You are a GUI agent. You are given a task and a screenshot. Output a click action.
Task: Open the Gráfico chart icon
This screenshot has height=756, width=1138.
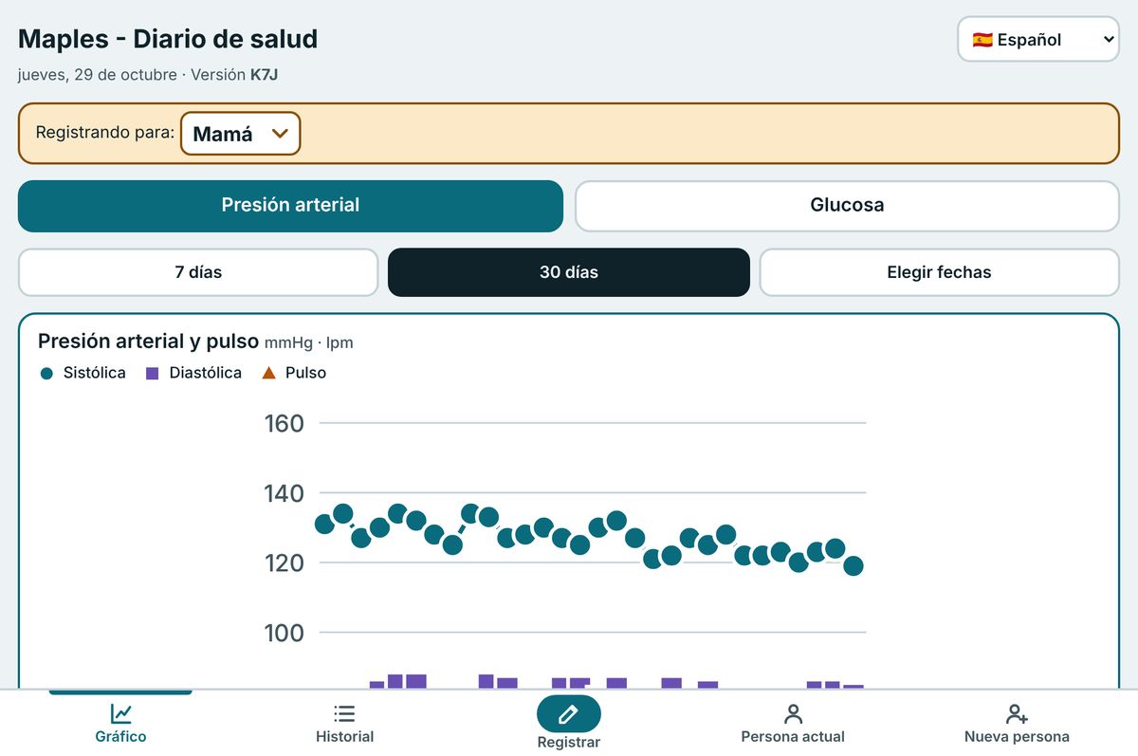(x=120, y=713)
